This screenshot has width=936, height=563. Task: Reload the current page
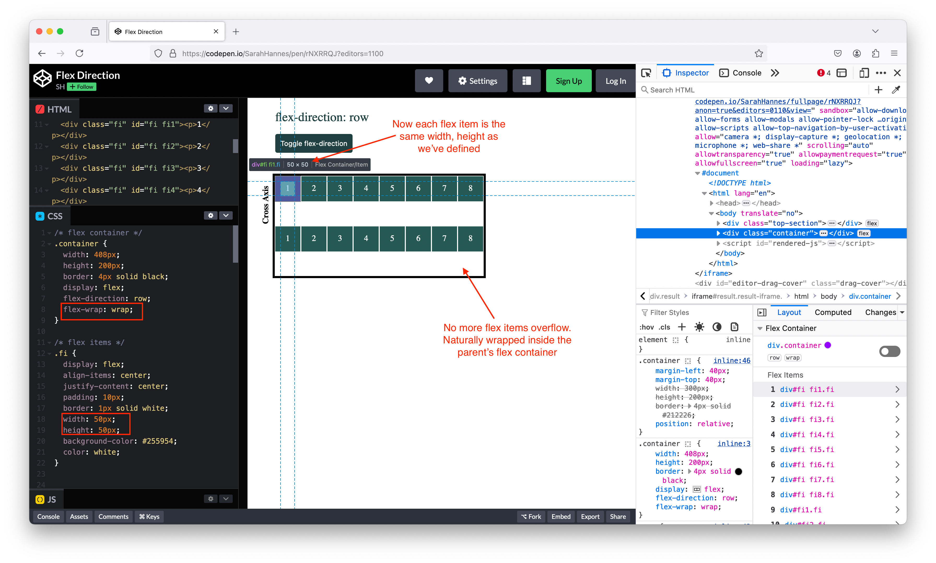click(x=79, y=54)
